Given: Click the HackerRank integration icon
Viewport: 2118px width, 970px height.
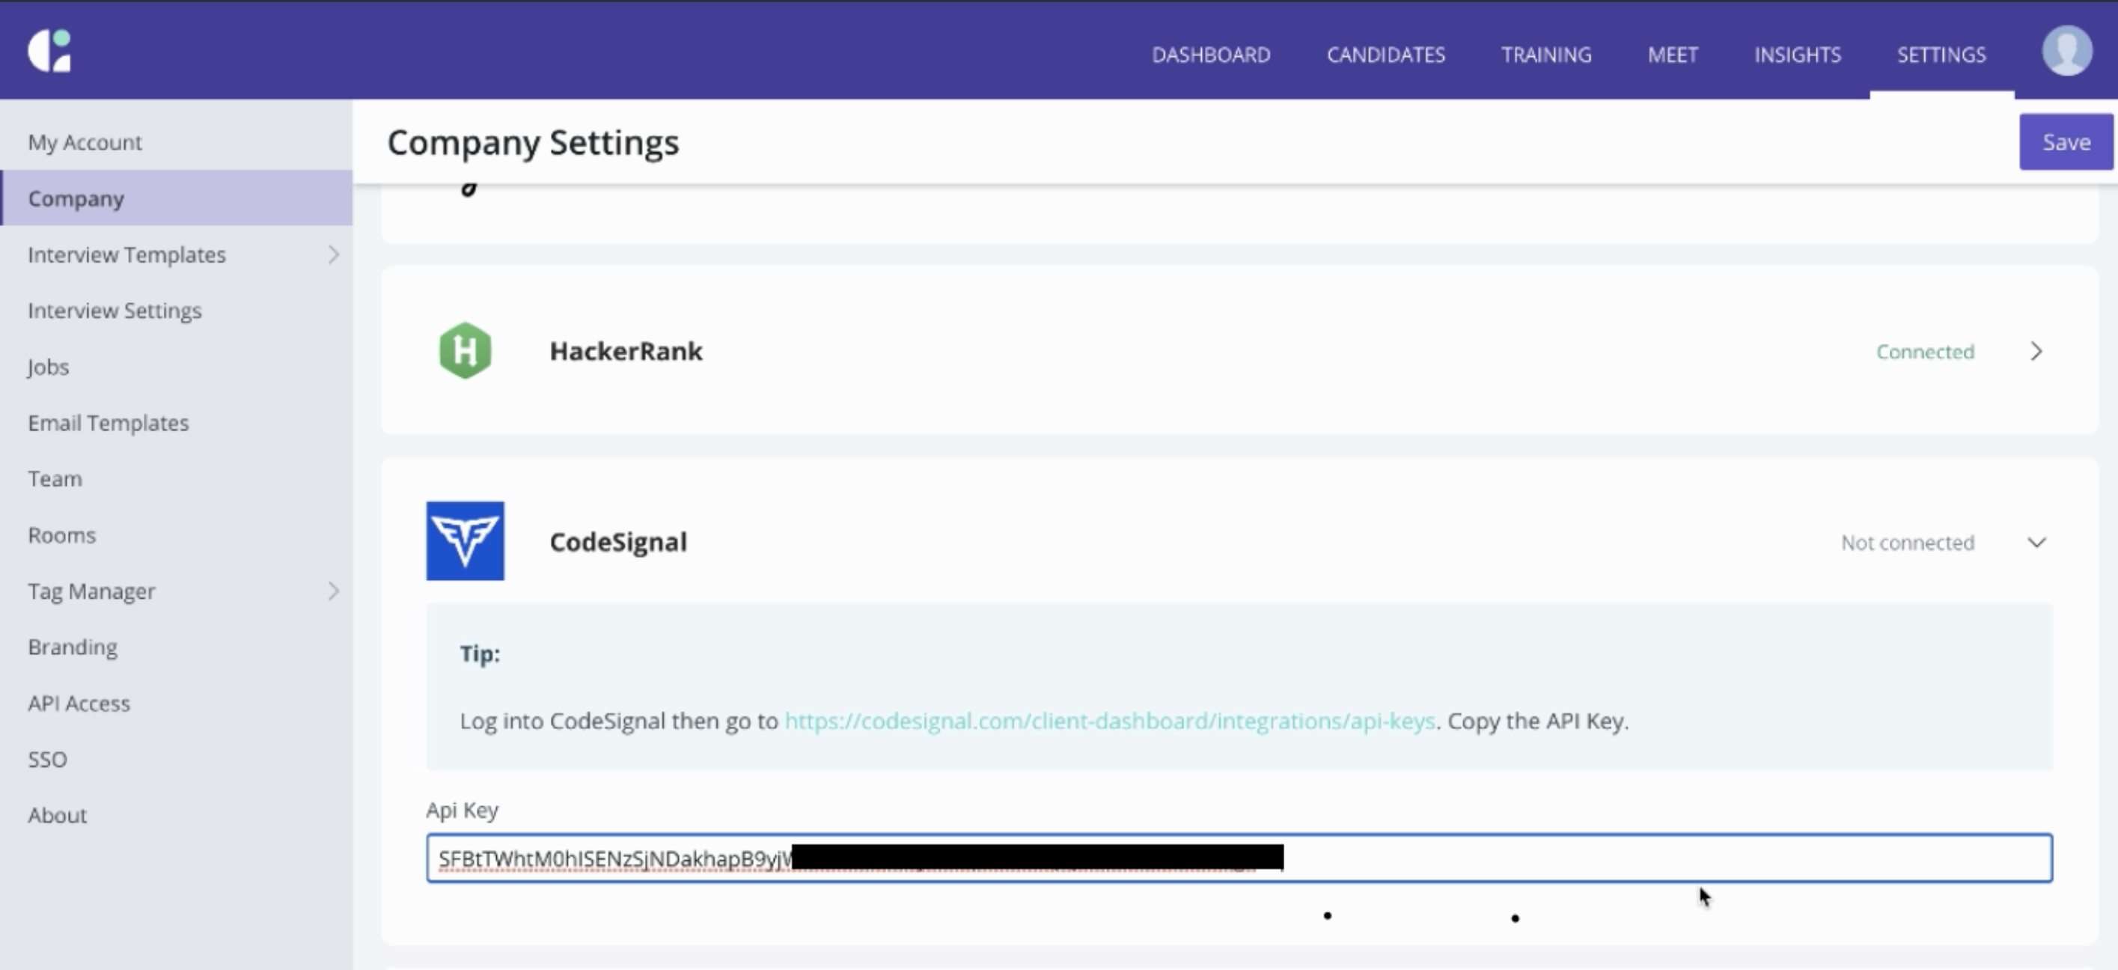Looking at the screenshot, I should point(466,350).
